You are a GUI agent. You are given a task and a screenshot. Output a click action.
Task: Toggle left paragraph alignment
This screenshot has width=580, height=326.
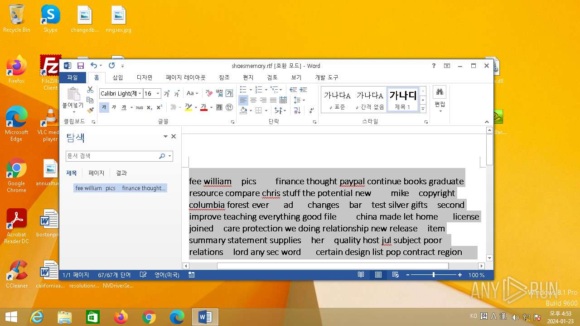point(243,100)
